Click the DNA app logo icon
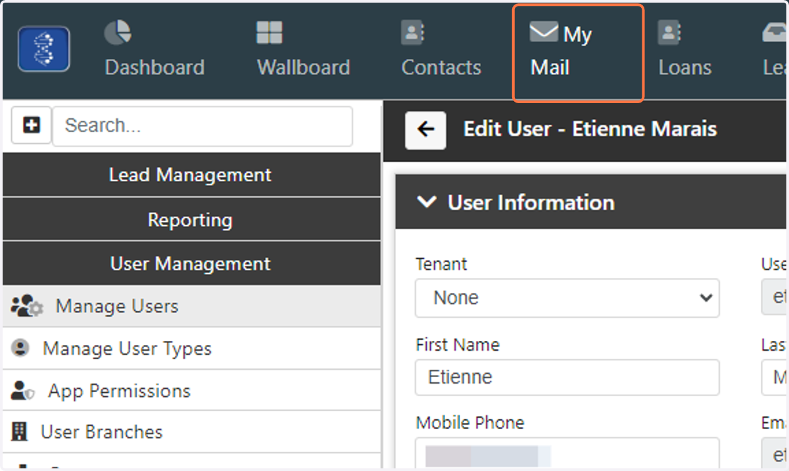 click(x=44, y=49)
